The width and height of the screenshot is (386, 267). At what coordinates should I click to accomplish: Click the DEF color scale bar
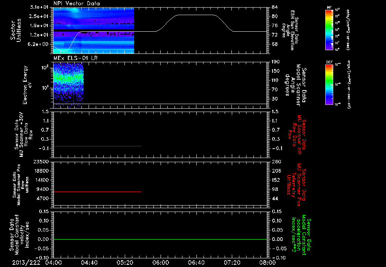click(x=329, y=84)
